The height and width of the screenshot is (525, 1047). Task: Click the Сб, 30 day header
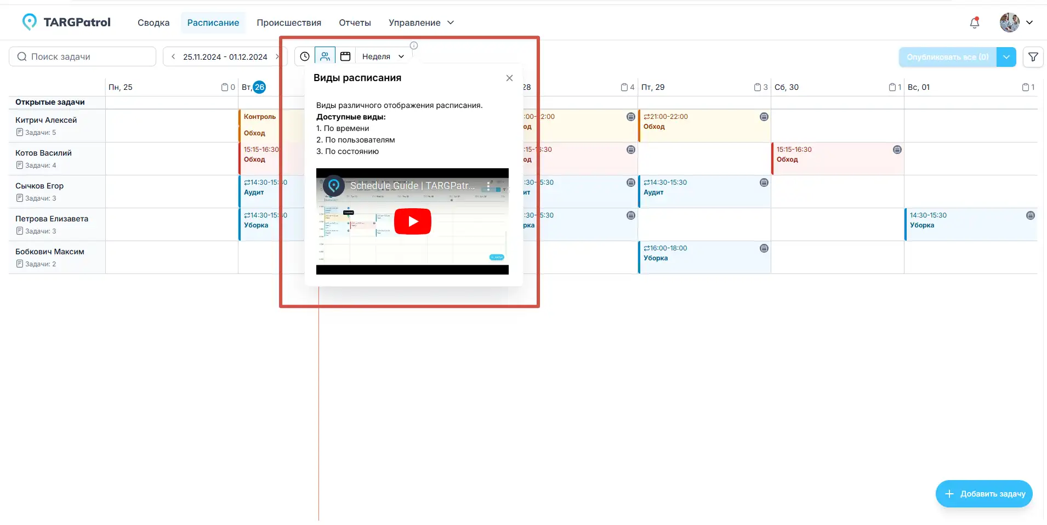(787, 87)
